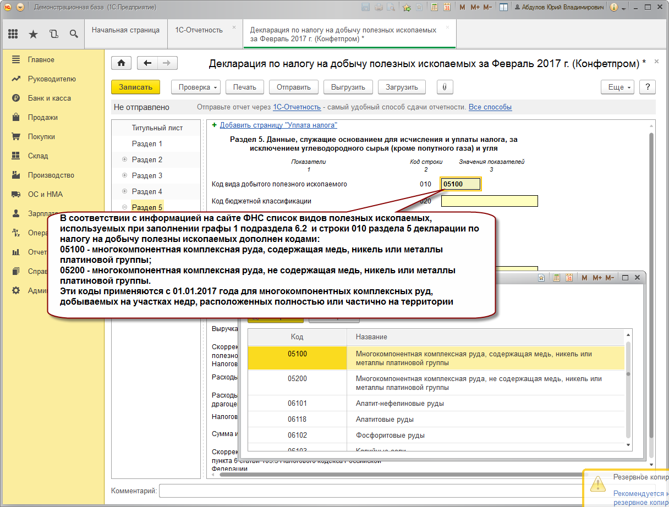669x507 pixels.
Task: Click the Записать button
Action: click(x=135, y=87)
